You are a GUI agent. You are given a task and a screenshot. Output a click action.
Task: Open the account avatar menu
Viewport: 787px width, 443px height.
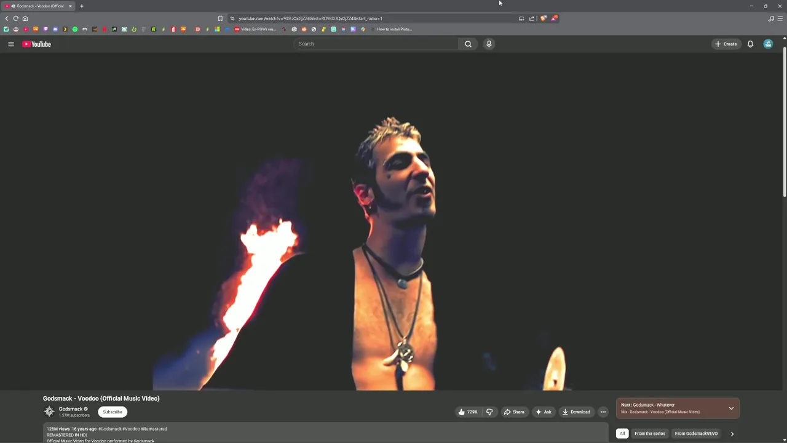pyautogui.click(x=768, y=44)
